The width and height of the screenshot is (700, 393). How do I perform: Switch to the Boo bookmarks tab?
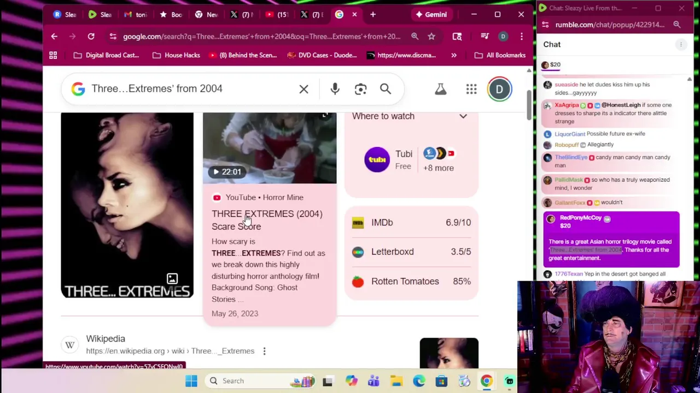pyautogui.click(x=170, y=15)
